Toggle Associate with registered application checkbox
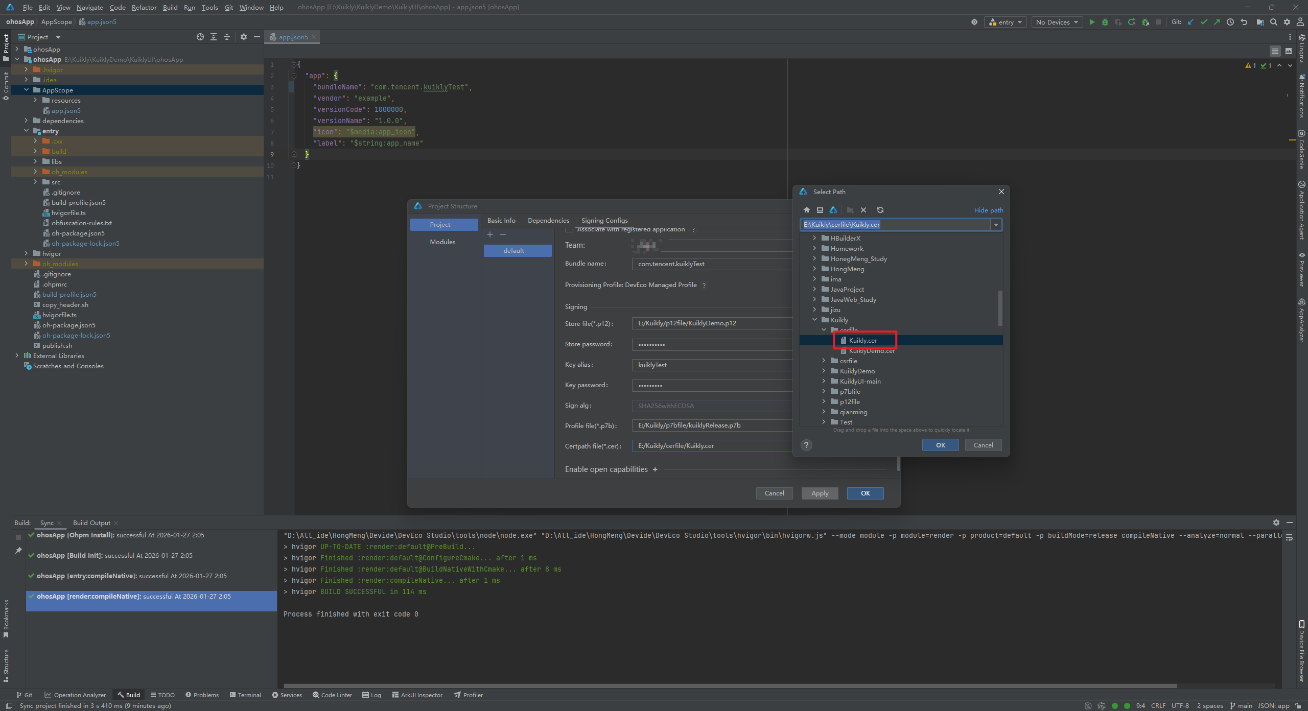This screenshot has height=711, width=1308. pos(569,229)
